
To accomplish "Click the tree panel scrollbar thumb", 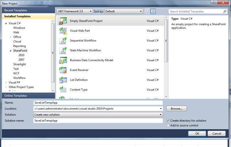I will 53,53.
